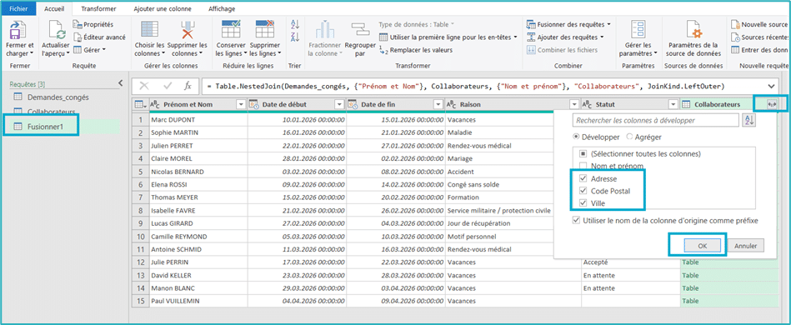This screenshot has height=325, width=791.
Task: Select the Fusionner1 query
Action: [x=45, y=127]
